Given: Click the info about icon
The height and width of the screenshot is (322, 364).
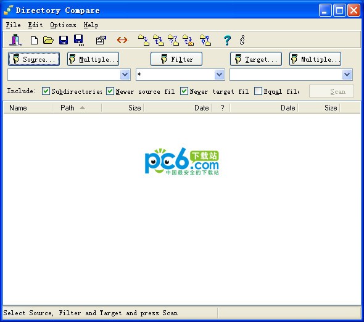Looking at the screenshot, I should click(242, 40).
